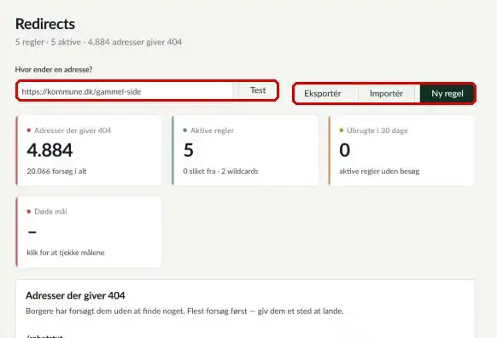497x338 pixels.
Task: Click the 'aktive regler uden besøg' text
Action: click(x=379, y=172)
